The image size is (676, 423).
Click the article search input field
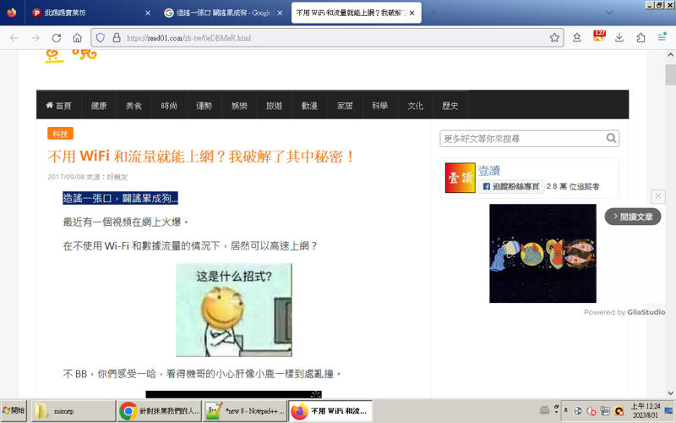(x=521, y=139)
